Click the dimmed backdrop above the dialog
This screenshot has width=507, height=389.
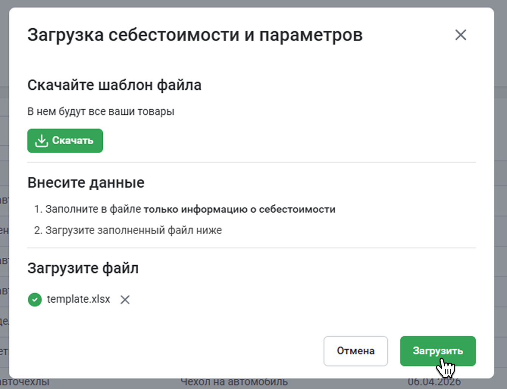pos(253,3)
